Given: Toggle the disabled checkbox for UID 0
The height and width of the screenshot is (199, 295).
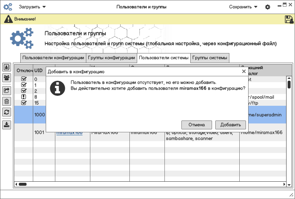Looking at the screenshot, I should click(x=24, y=79).
